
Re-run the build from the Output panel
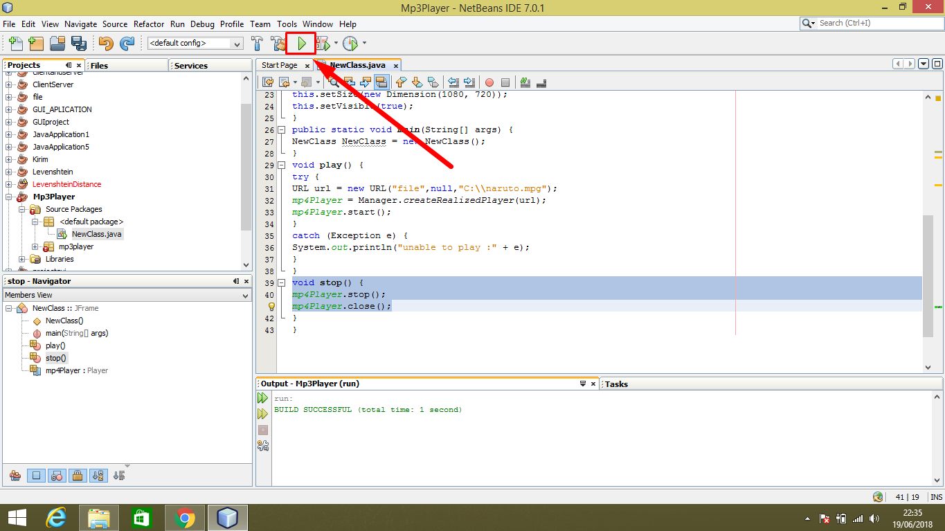tap(262, 398)
